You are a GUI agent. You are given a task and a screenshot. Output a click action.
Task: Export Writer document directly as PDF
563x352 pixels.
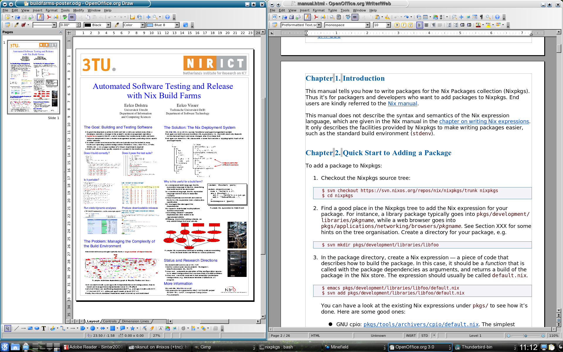(x=316, y=17)
